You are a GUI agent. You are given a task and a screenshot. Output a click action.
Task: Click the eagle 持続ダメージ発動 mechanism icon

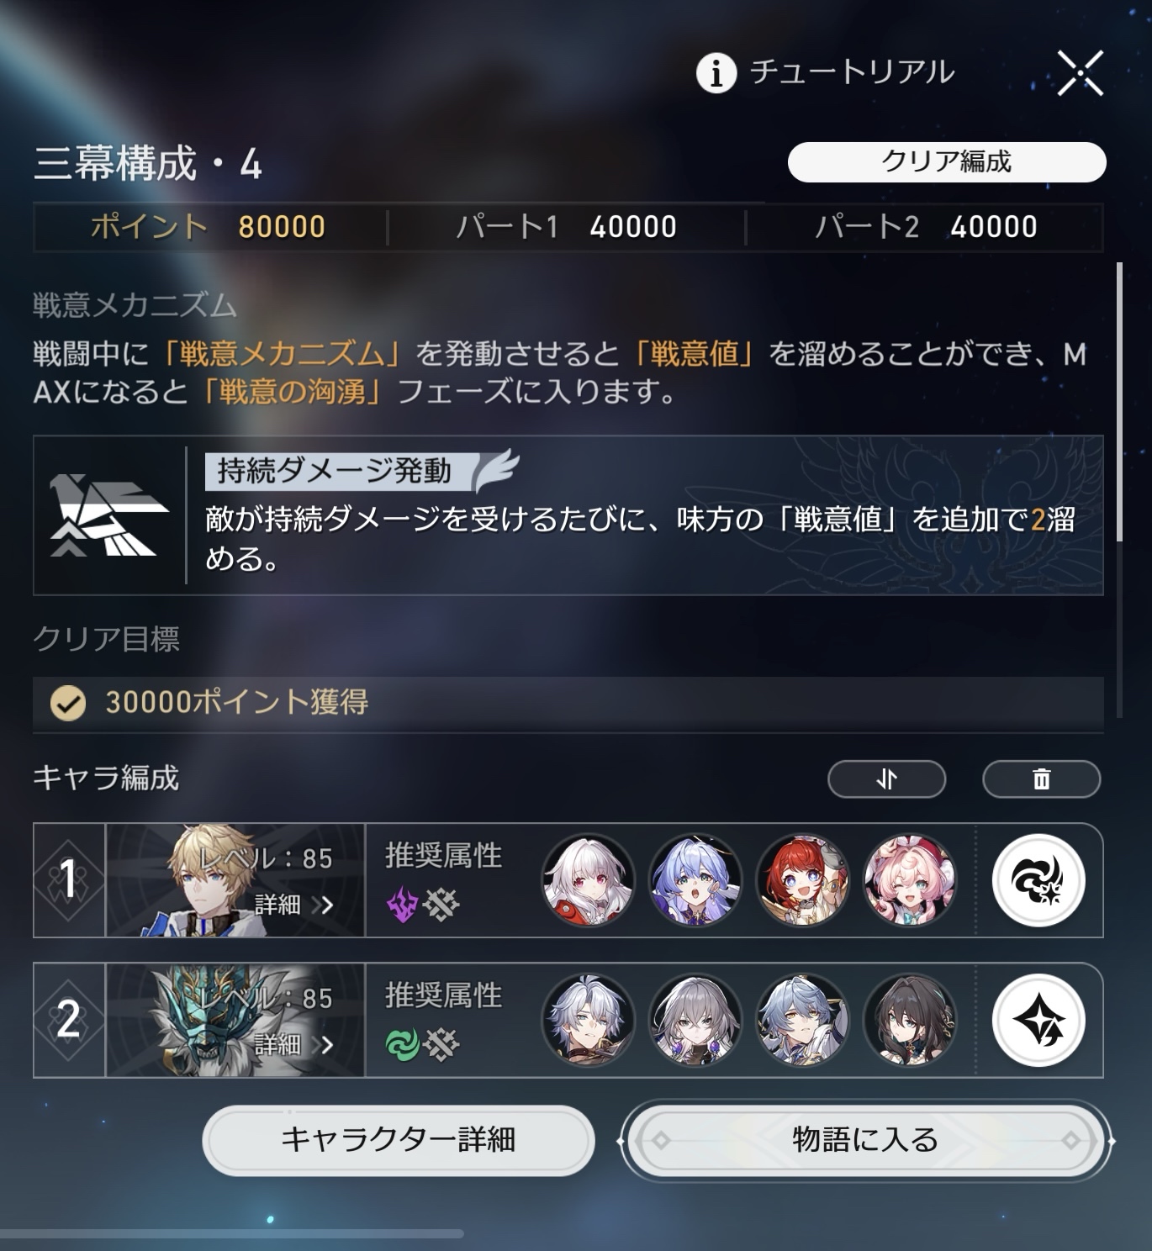108,515
